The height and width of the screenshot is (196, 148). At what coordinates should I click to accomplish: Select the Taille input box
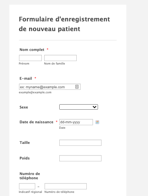(80, 143)
